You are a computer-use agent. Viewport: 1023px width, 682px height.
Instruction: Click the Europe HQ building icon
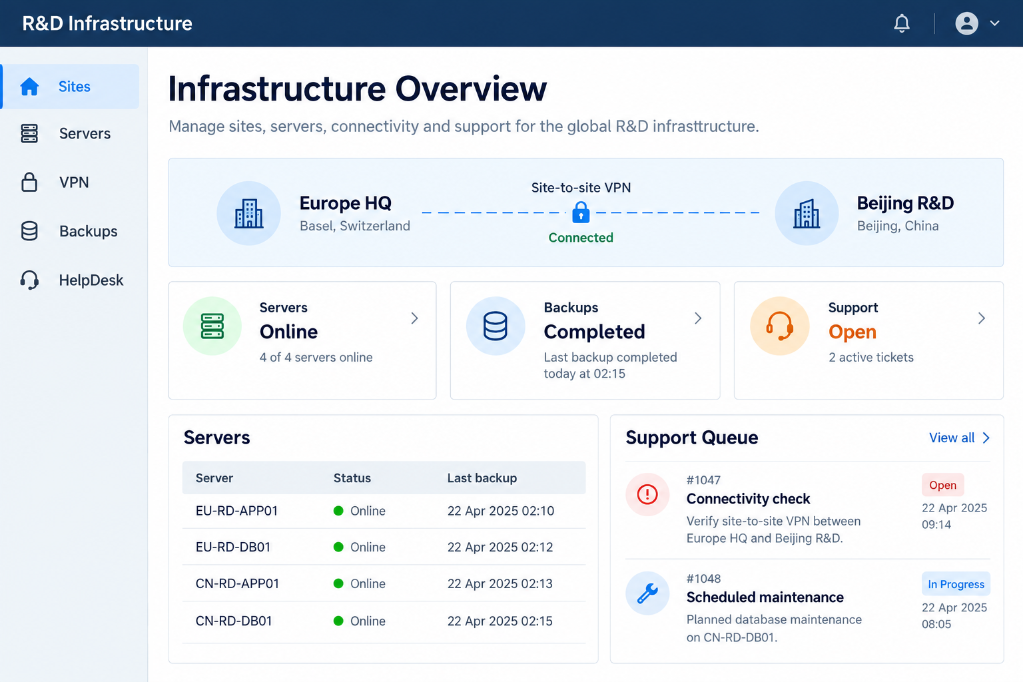248,213
